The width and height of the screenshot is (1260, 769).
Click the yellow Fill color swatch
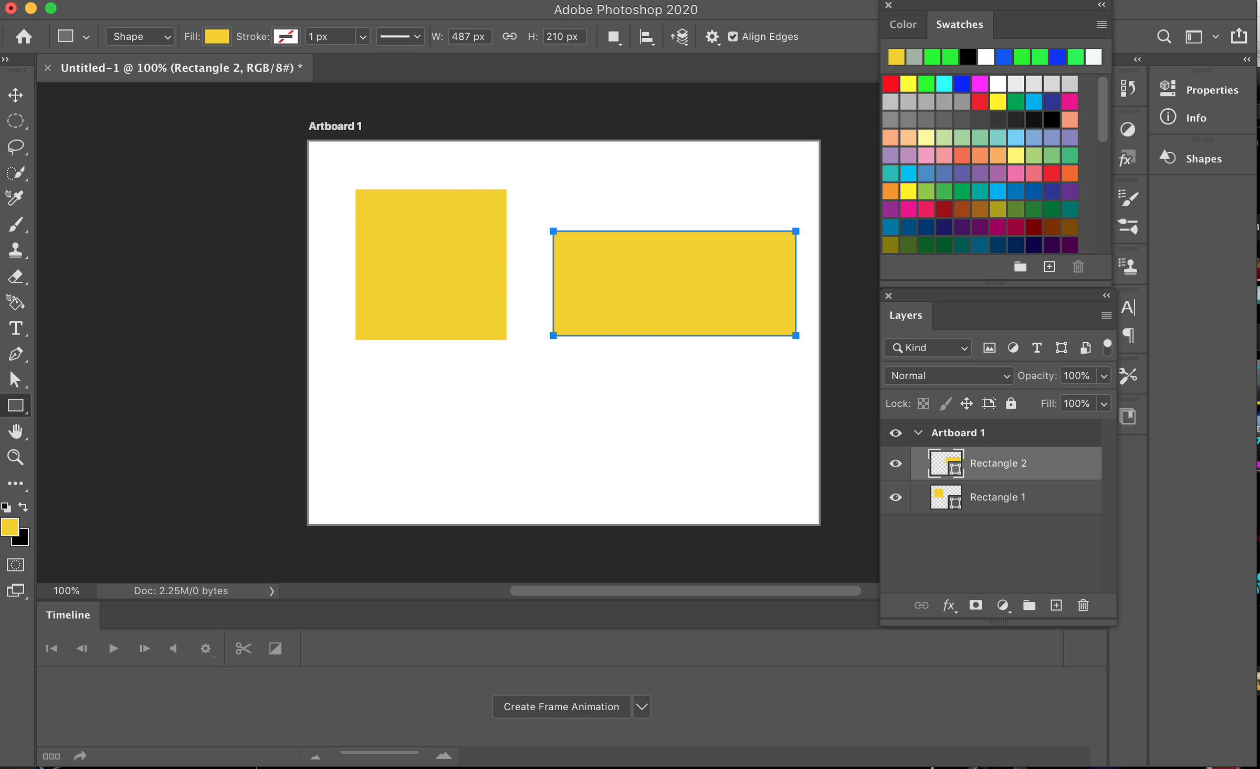217,36
